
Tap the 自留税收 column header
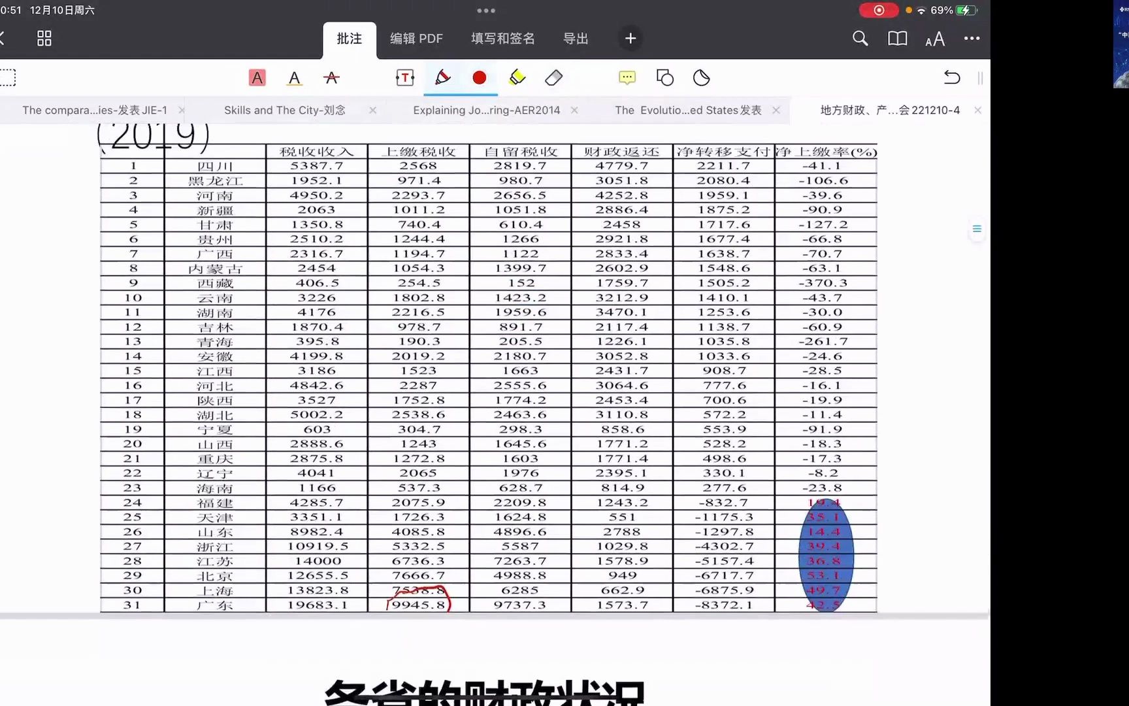point(521,152)
